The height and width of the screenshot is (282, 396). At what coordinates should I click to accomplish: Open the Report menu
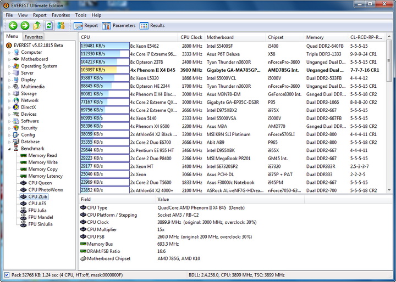tap(40, 15)
